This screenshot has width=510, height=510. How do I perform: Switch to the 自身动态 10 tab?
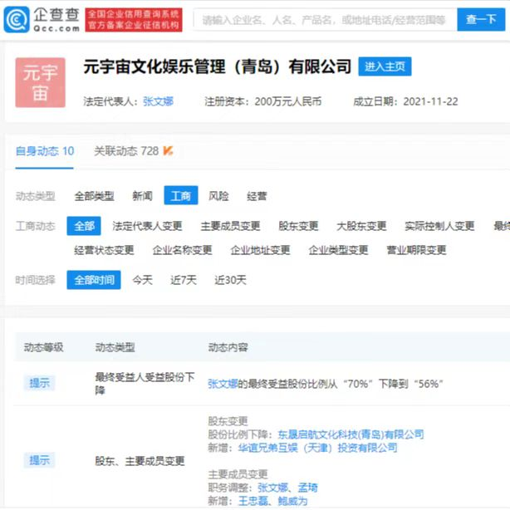(45, 151)
